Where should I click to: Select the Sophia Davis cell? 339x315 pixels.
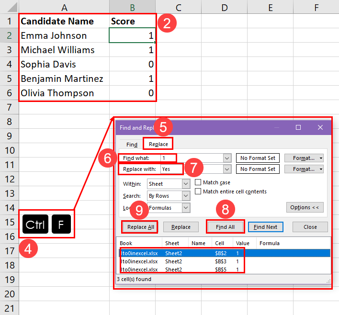64,64
